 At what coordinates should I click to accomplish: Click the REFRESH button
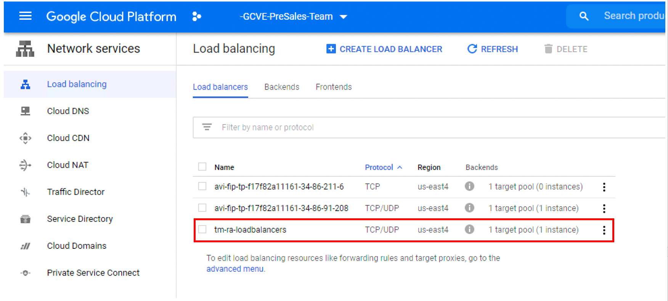[x=493, y=49]
